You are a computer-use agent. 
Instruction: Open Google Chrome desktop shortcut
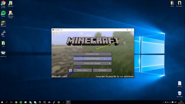(x=3, y=4)
